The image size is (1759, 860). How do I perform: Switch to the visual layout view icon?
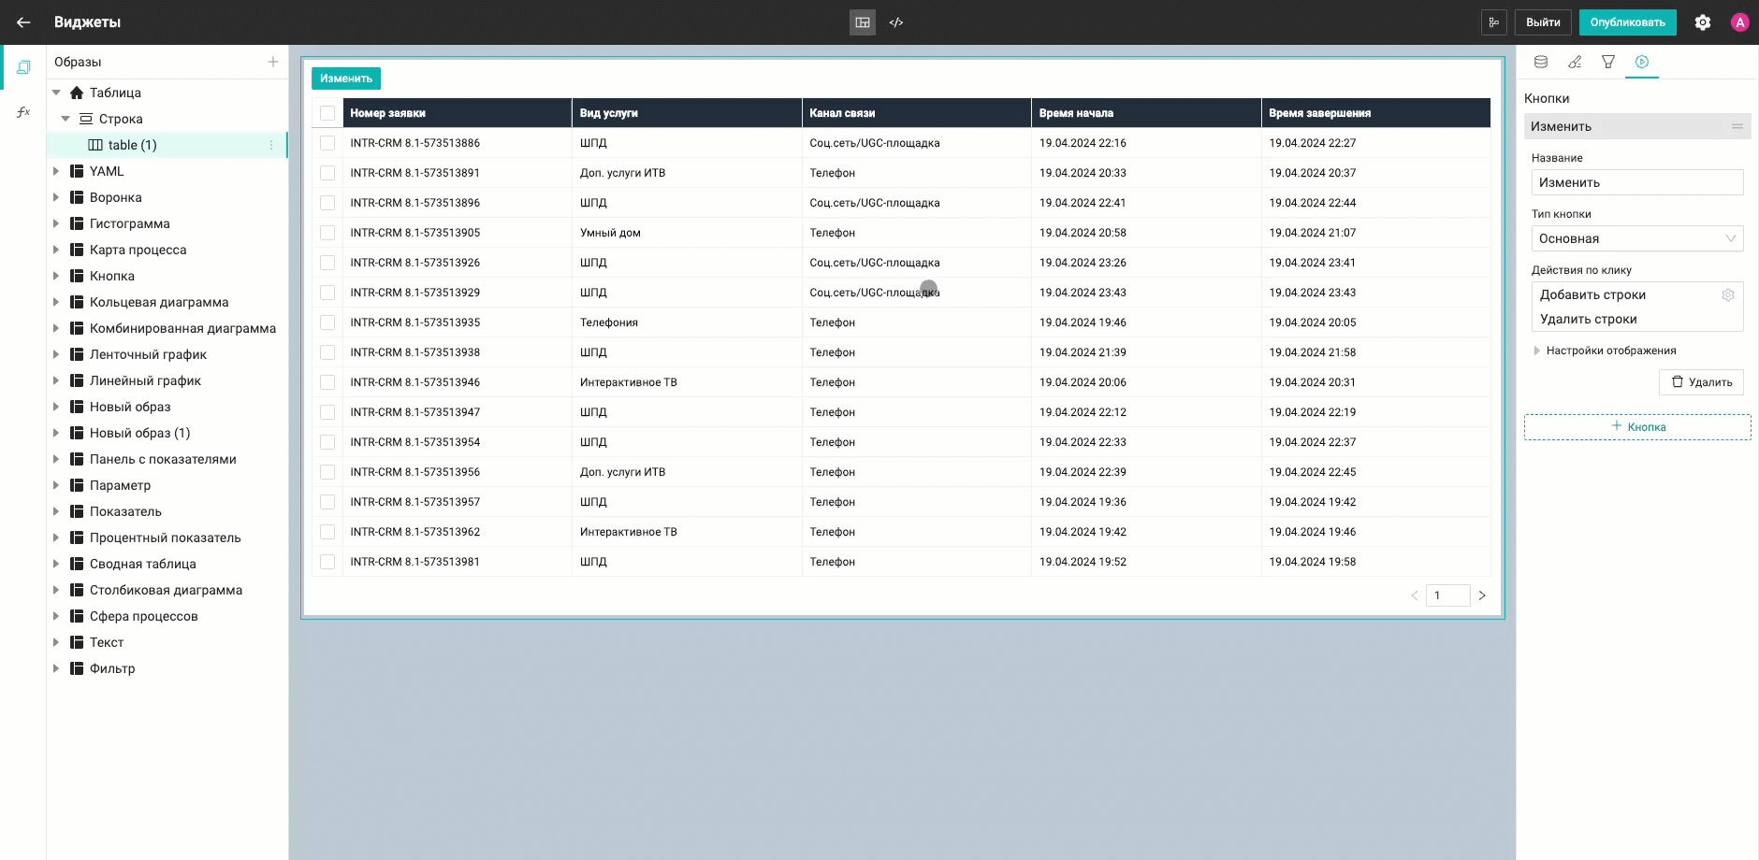(x=862, y=22)
